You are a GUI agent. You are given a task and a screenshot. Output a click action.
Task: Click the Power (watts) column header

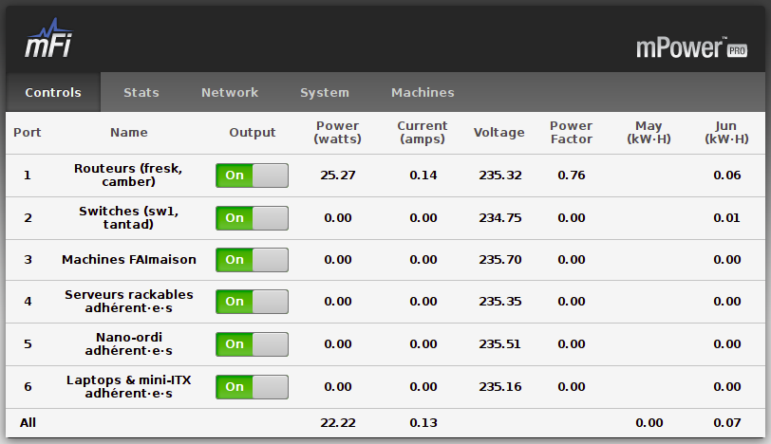[x=338, y=133]
